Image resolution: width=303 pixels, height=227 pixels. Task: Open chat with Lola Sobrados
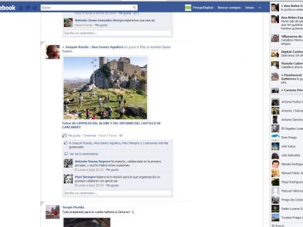pyautogui.click(x=287, y=155)
